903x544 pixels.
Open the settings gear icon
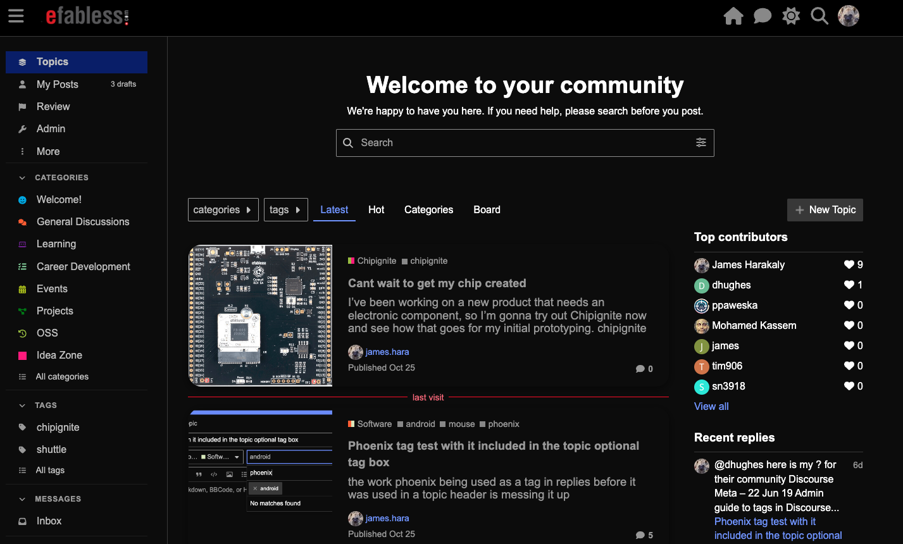pos(791,16)
